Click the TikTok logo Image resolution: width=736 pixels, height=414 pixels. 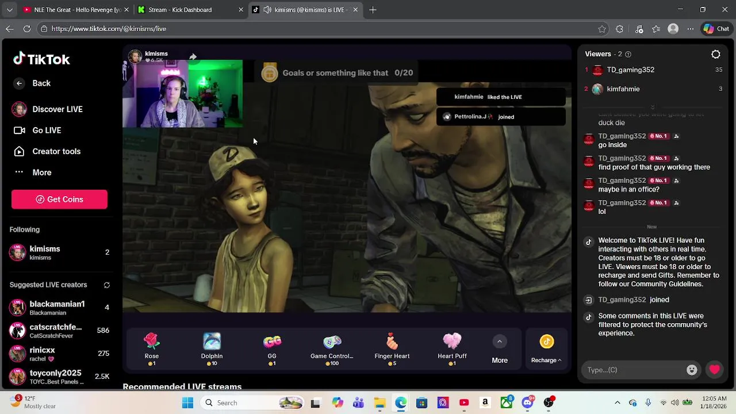click(x=41, y=59)
